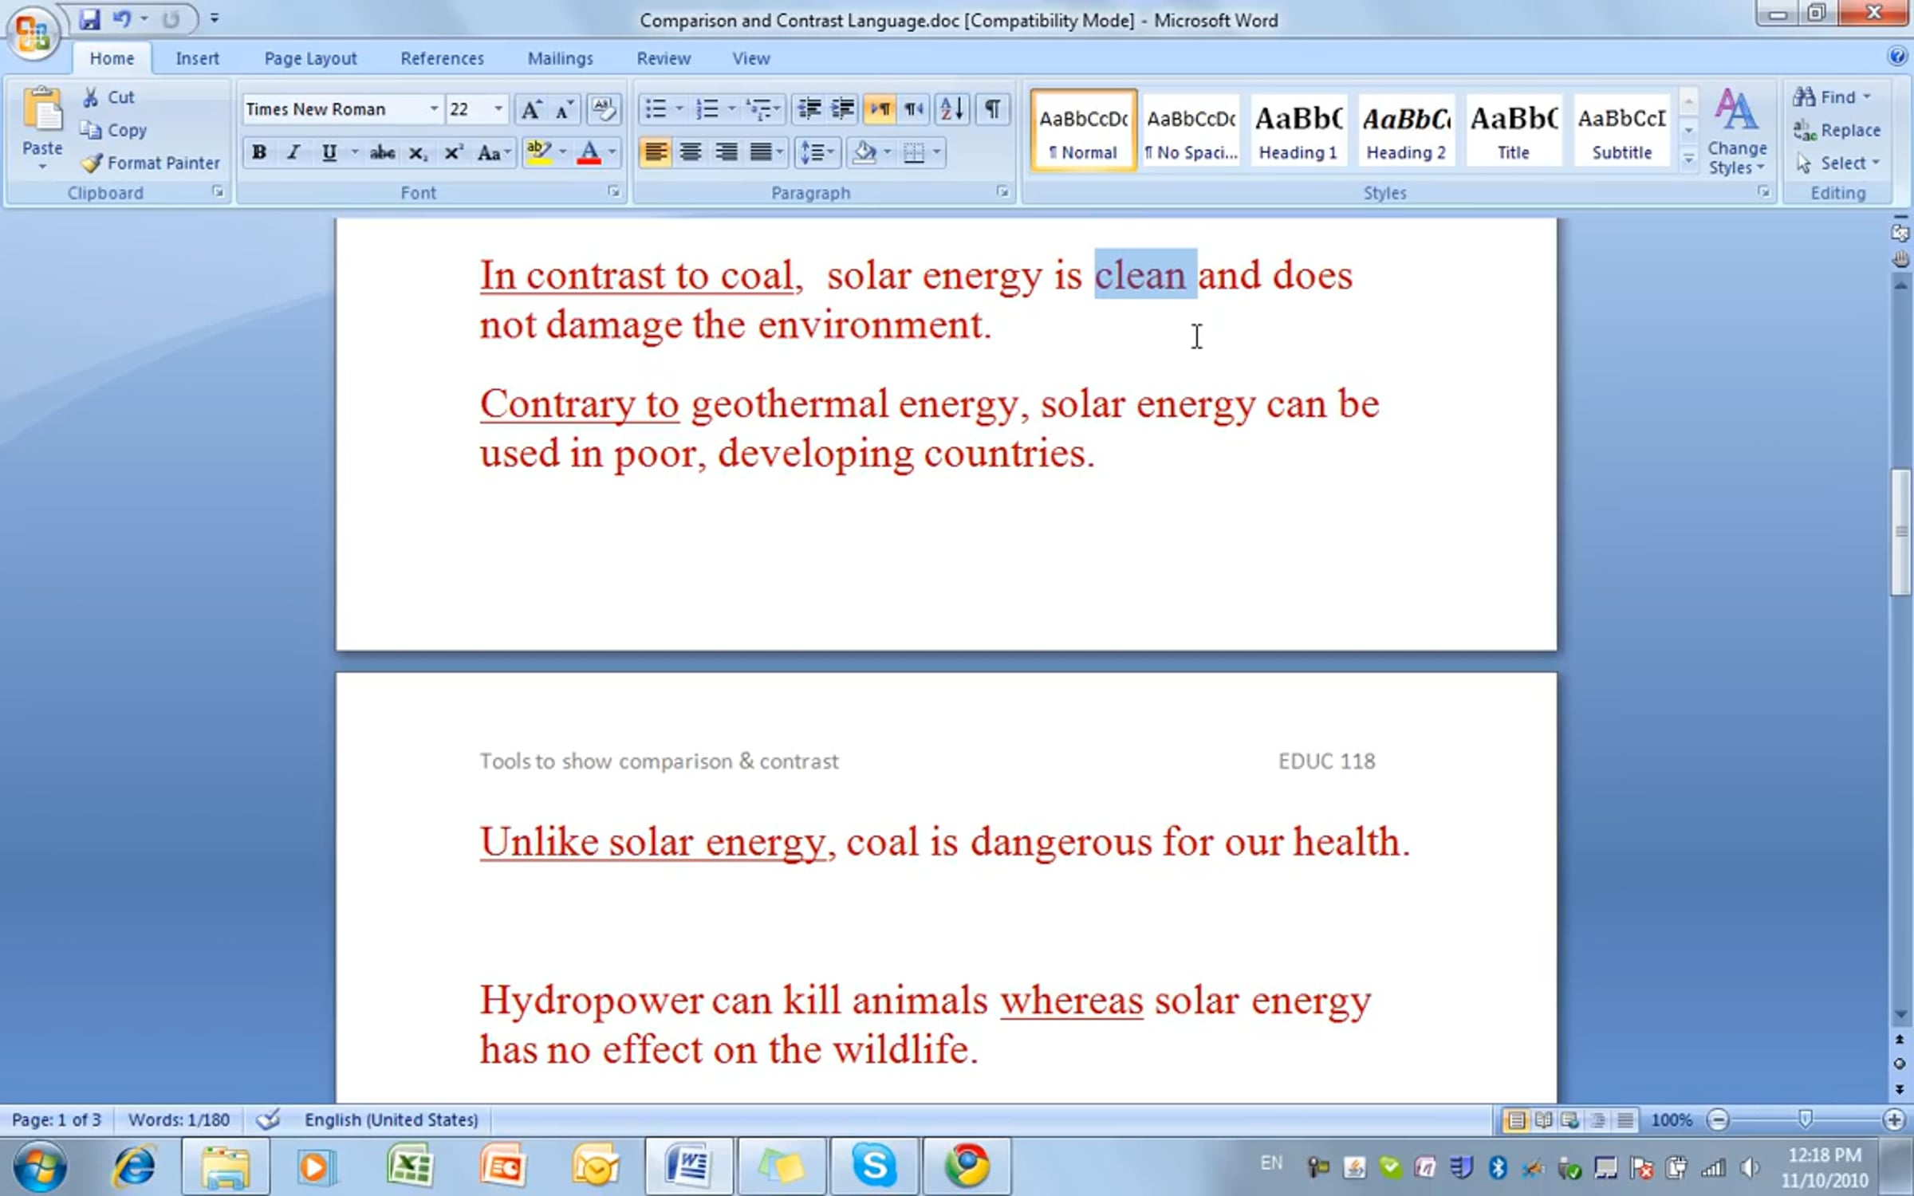Click the Increase Indent icon
Viewport: 1914px width, 1196px height.
[843, 109]
